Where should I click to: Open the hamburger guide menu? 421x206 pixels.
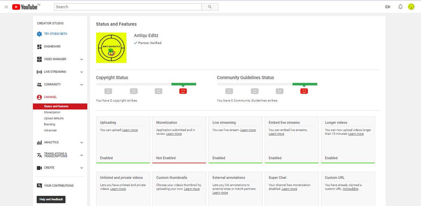point(6,7)
